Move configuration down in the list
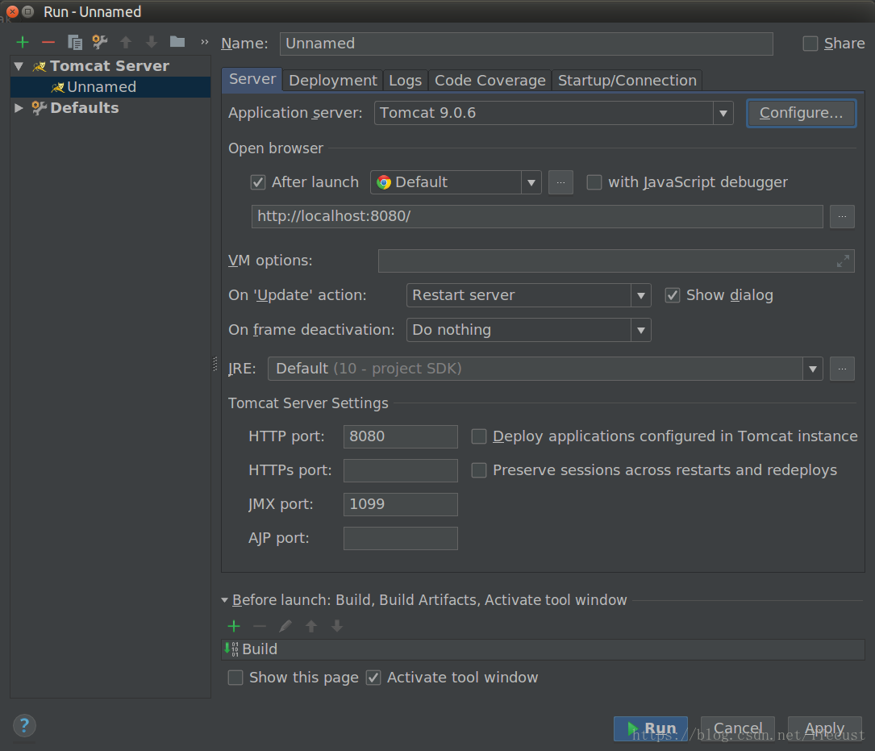 152,42
